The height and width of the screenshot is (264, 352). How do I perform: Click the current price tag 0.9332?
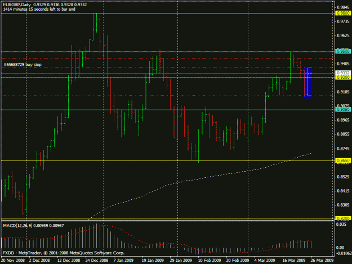click(x=343, y=73)
